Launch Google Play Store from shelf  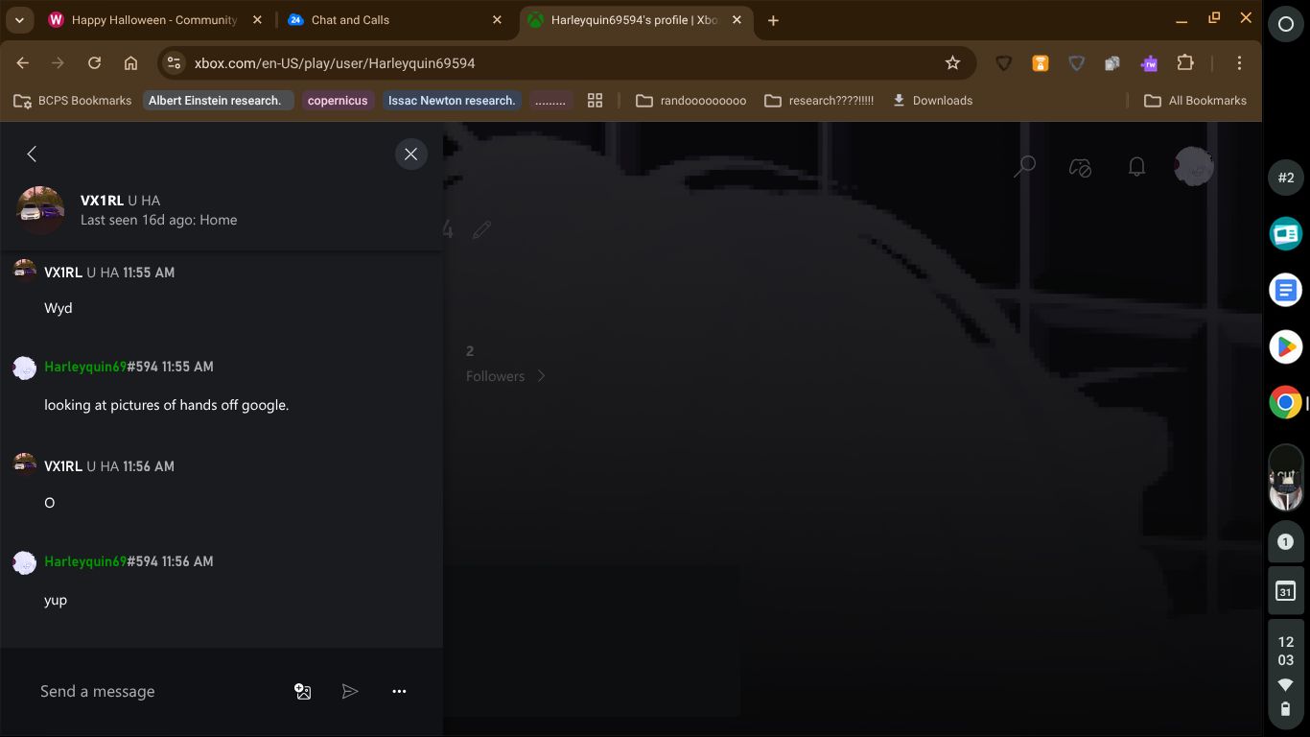point(1285,346)
